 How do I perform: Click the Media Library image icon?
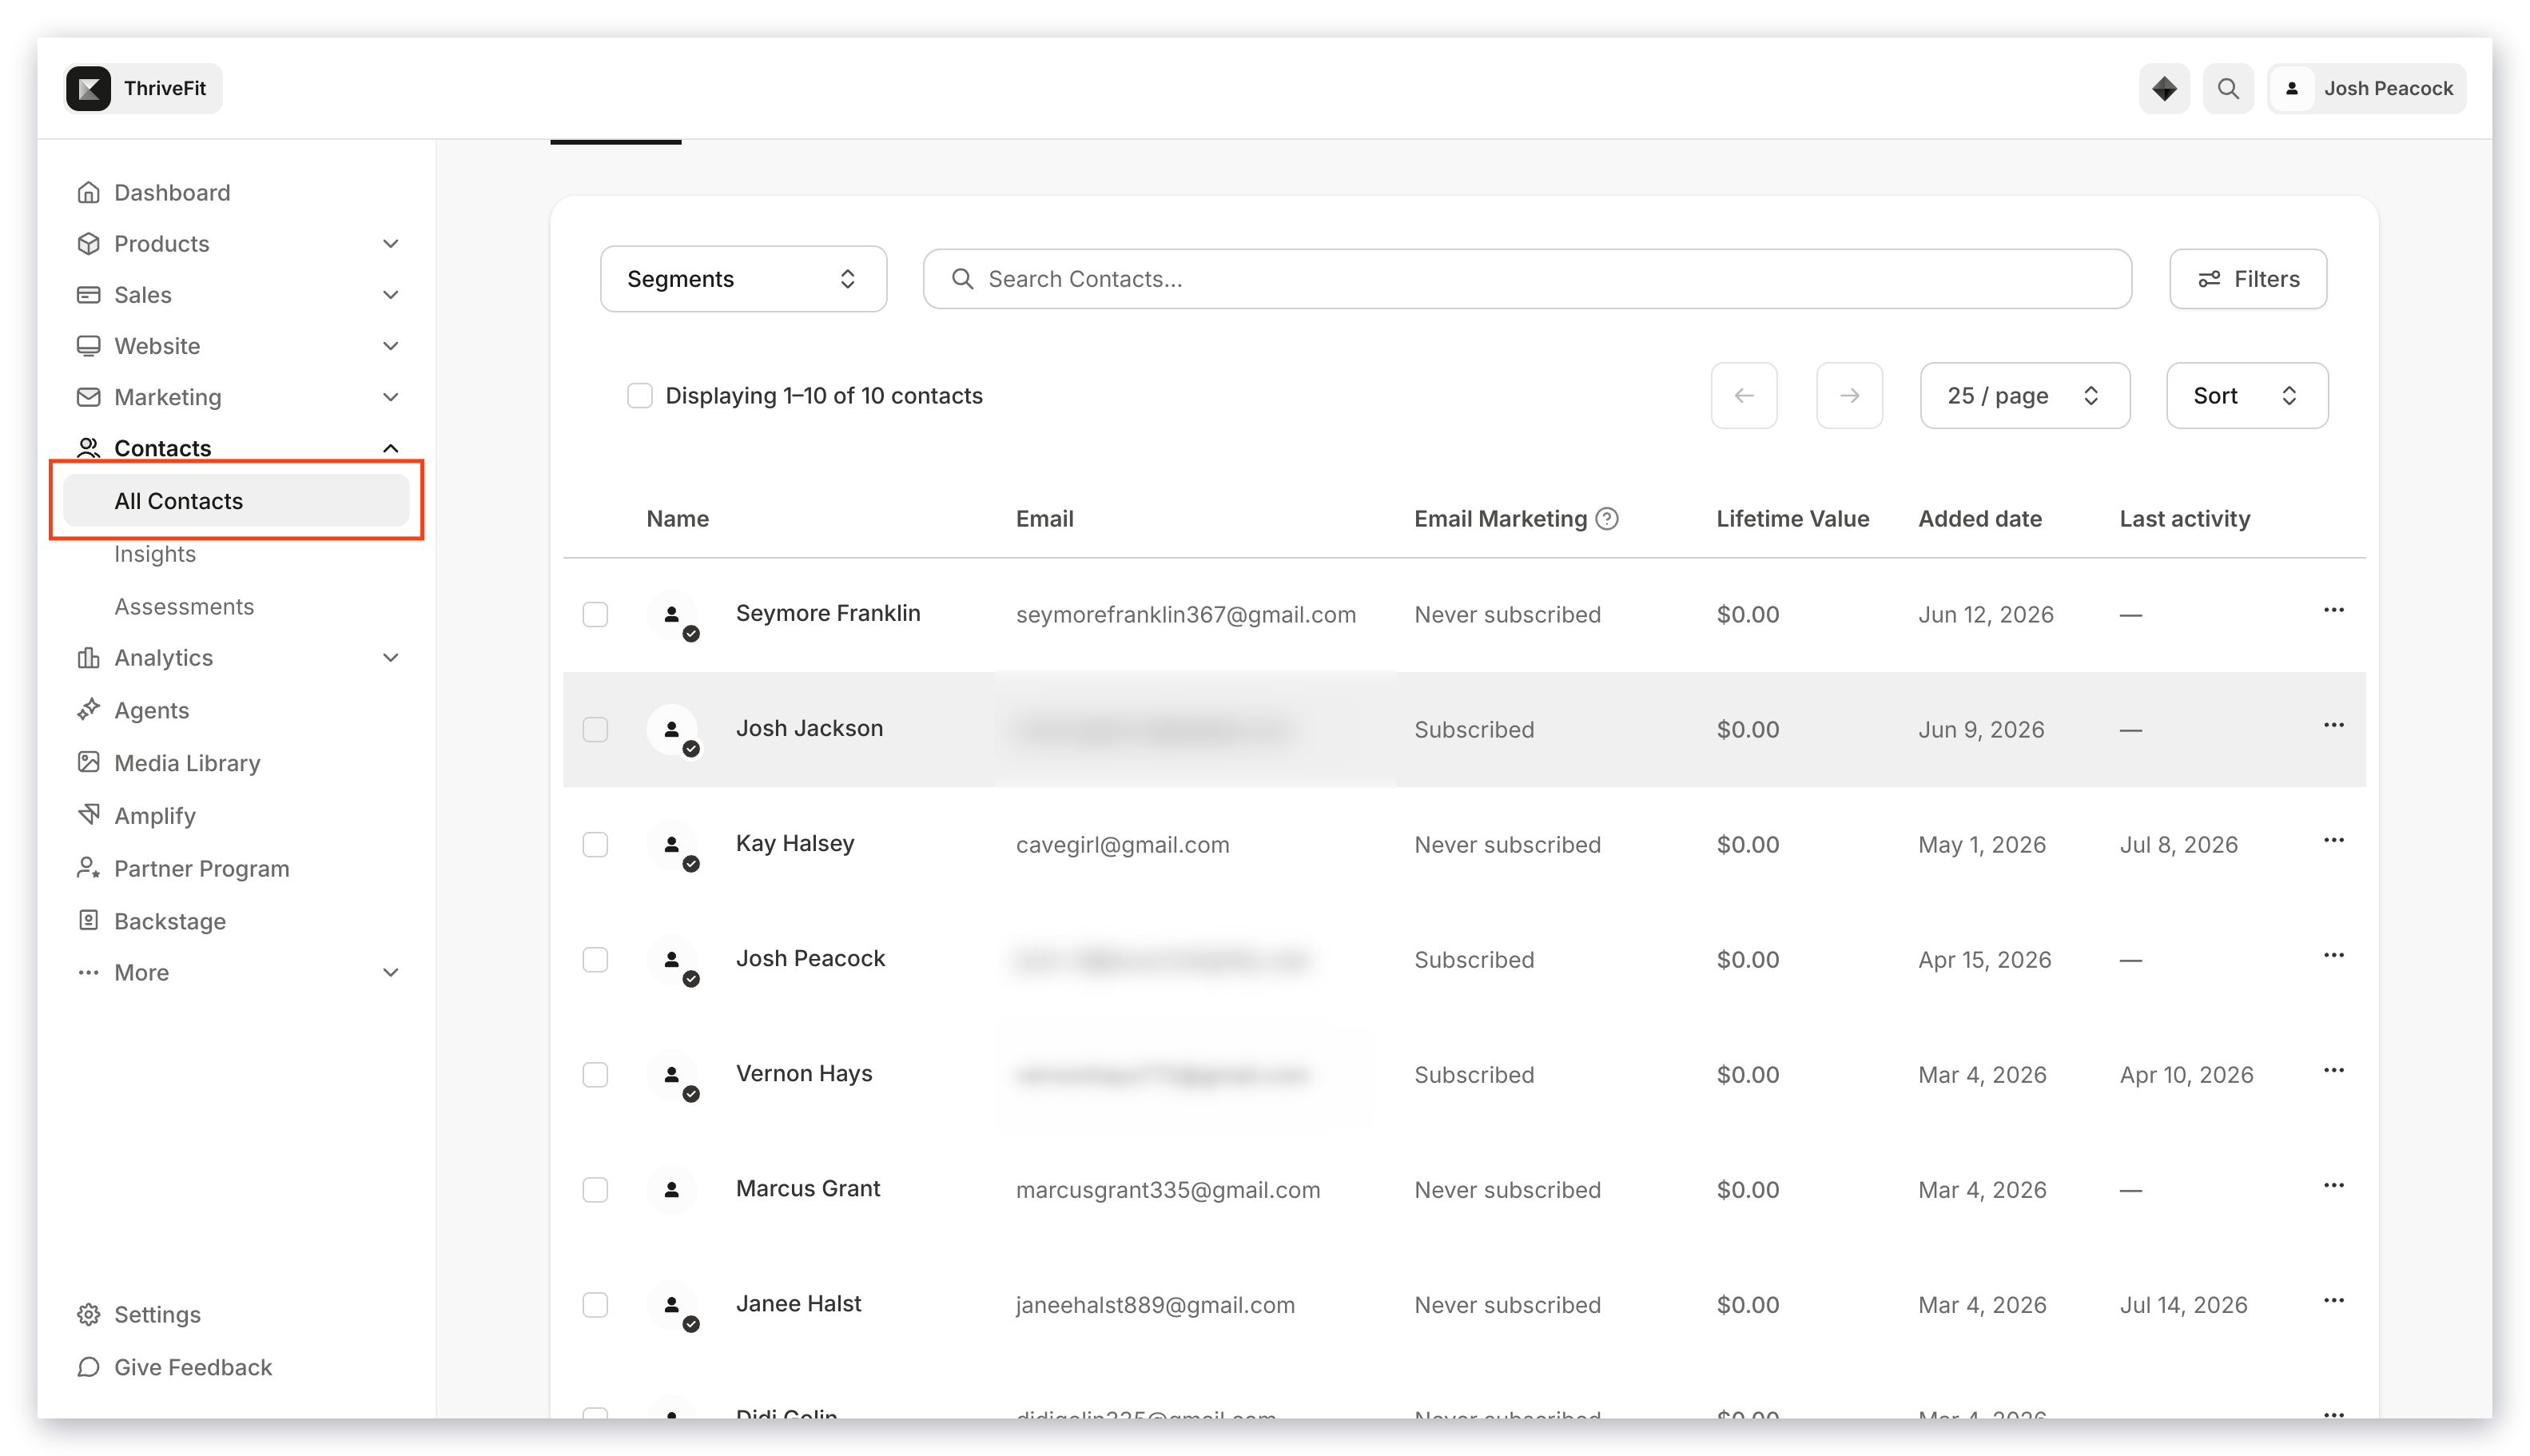(x=88, y=762)
